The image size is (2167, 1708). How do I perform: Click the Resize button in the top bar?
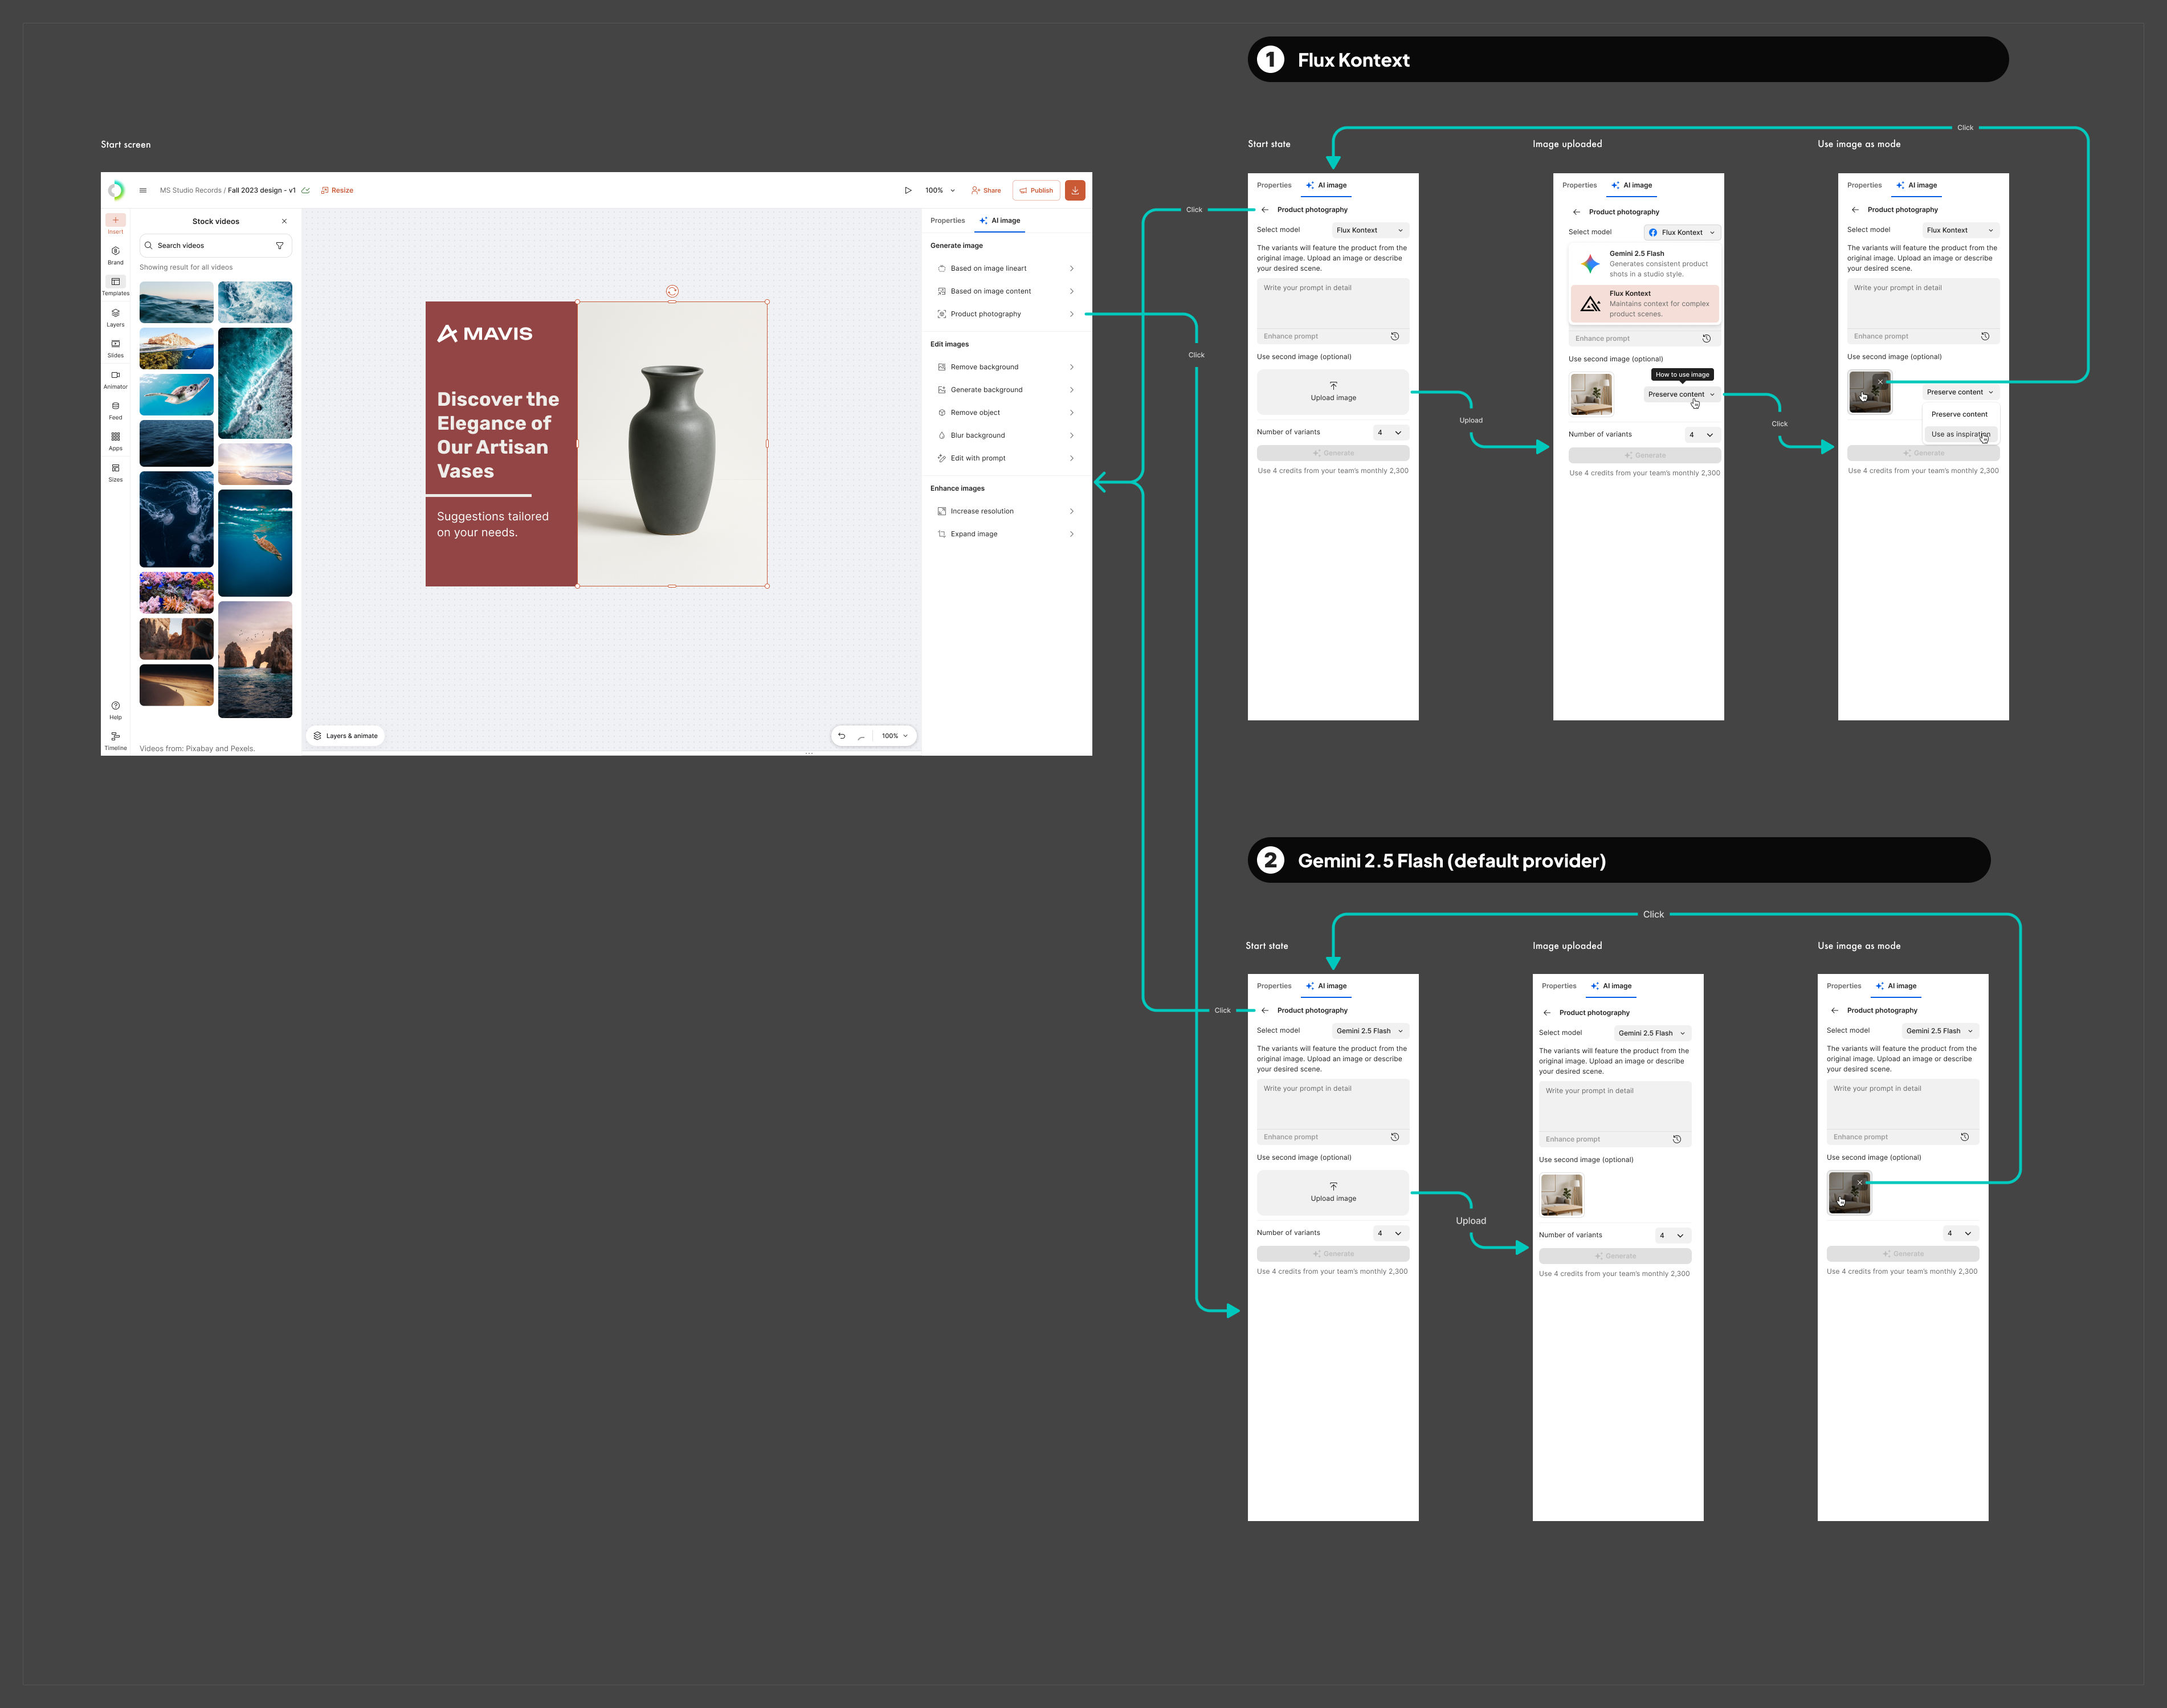point(337,190)
